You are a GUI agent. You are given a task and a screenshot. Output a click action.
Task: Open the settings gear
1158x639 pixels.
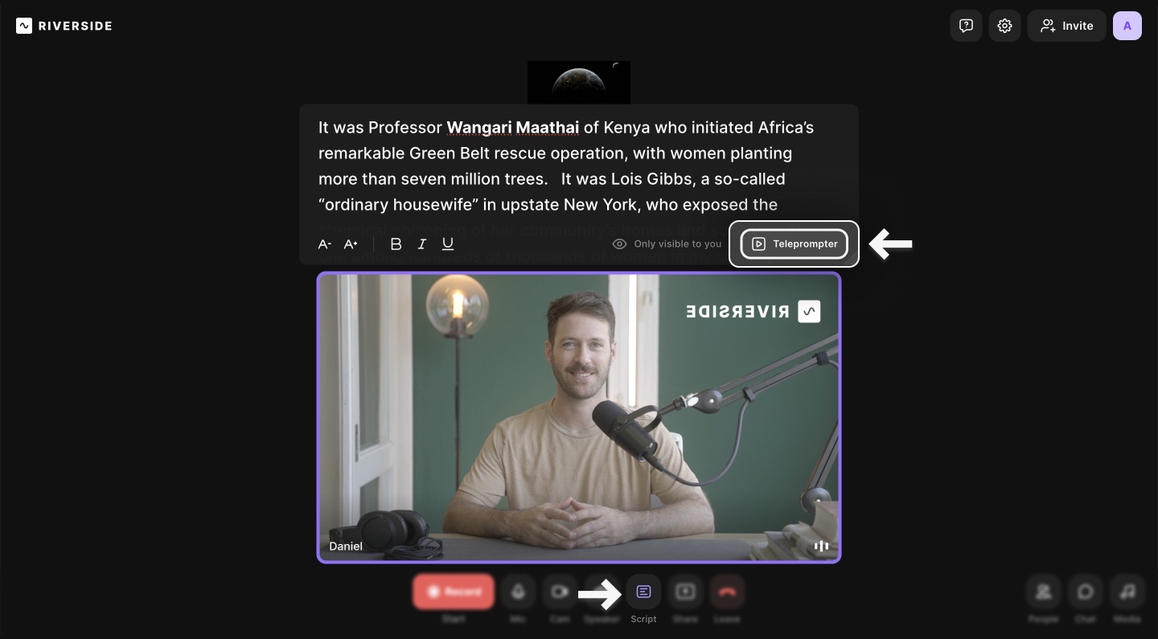pyautogui.click(x=1004, y=26)
